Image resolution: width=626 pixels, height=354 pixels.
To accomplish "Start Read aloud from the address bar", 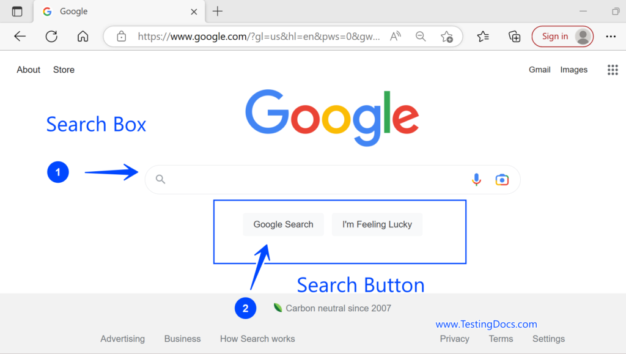I will (394, 36).
